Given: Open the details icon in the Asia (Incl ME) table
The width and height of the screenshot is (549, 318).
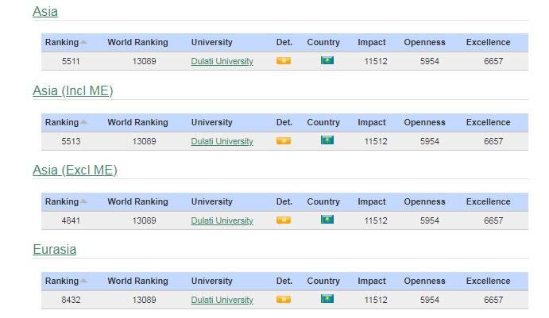Looking at the screenshot, I should pos(284,141).
